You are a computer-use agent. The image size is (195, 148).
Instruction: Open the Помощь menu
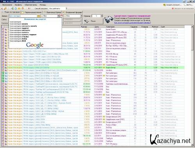(43, 5)
